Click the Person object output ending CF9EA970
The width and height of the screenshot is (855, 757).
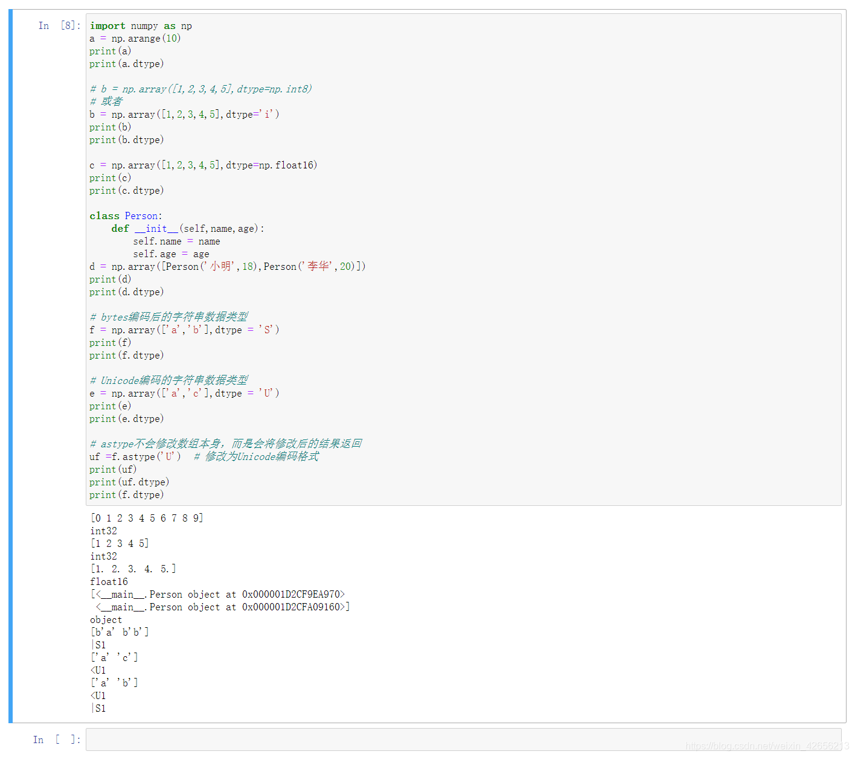217,595
